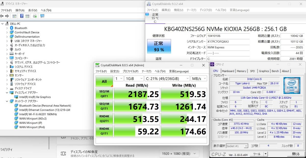Open the test size dropdown showing 1GiB
The height and width of the screenshot is (158, 306).
(x=134, y=79)
